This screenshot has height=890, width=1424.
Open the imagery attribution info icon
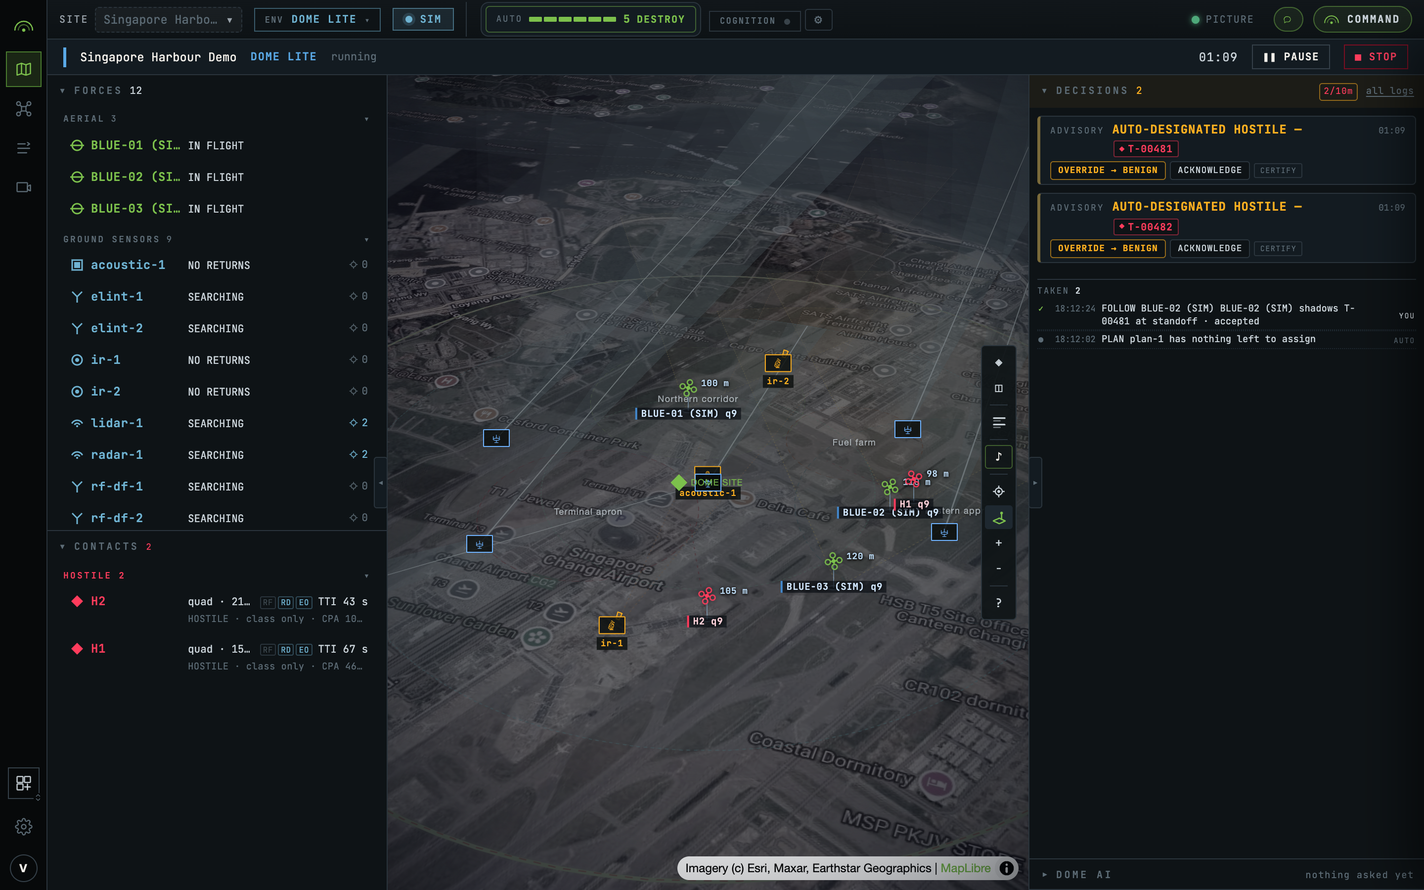click(x=1007, y=868)
